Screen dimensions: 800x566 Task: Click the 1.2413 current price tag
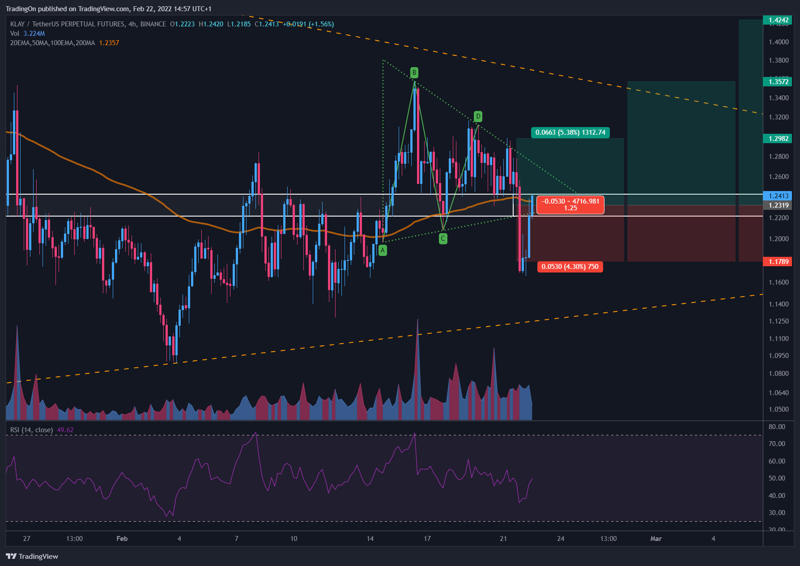[778, 196]
